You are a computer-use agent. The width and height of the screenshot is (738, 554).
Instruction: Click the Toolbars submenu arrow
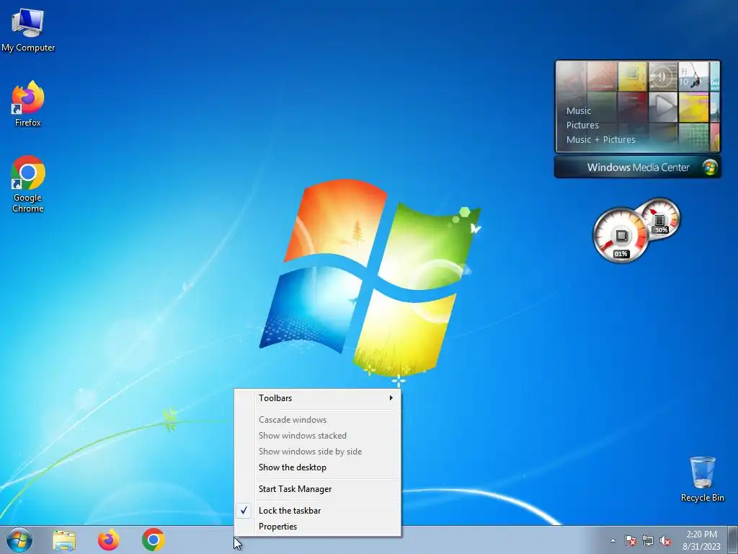391,398
